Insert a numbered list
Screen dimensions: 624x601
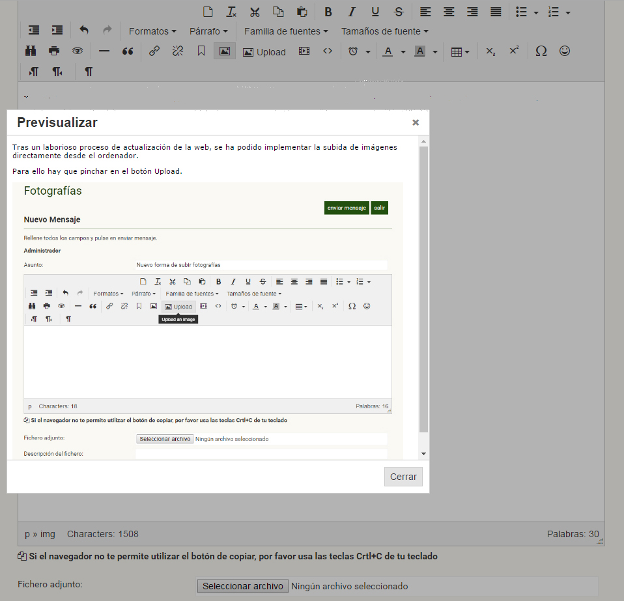554,12
